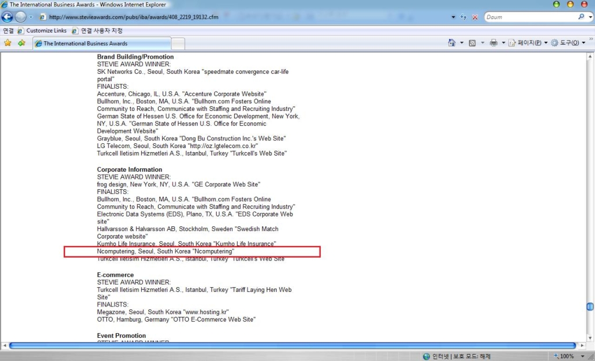This screenshot has height=361, width=595.
Task: Expand the Home button dropdown arrow
Action: [x=461, y=43]
